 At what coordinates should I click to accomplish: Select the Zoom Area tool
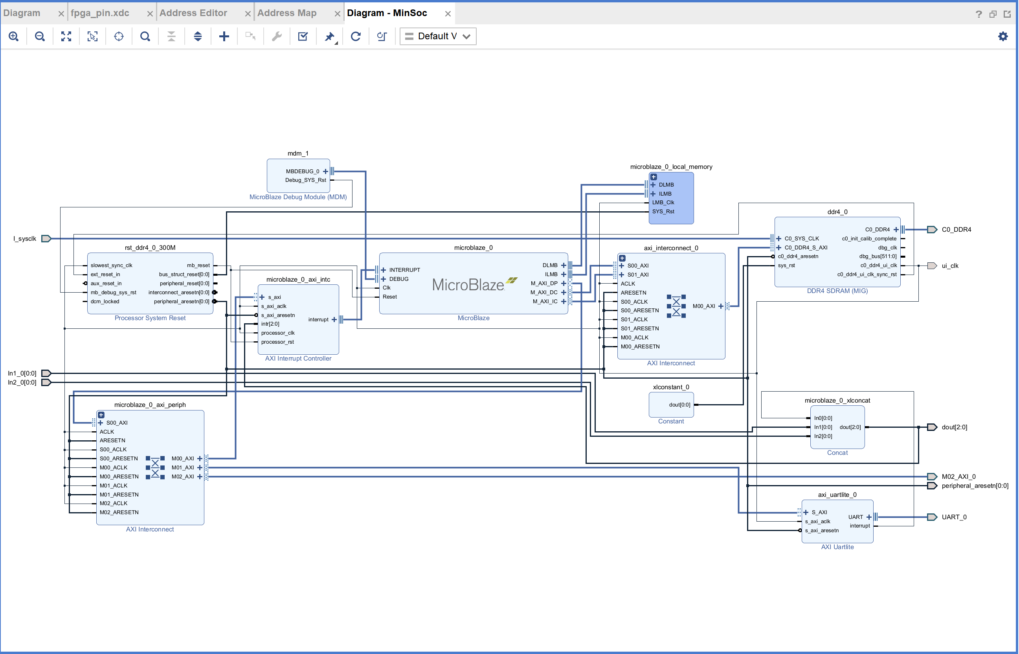93,37
